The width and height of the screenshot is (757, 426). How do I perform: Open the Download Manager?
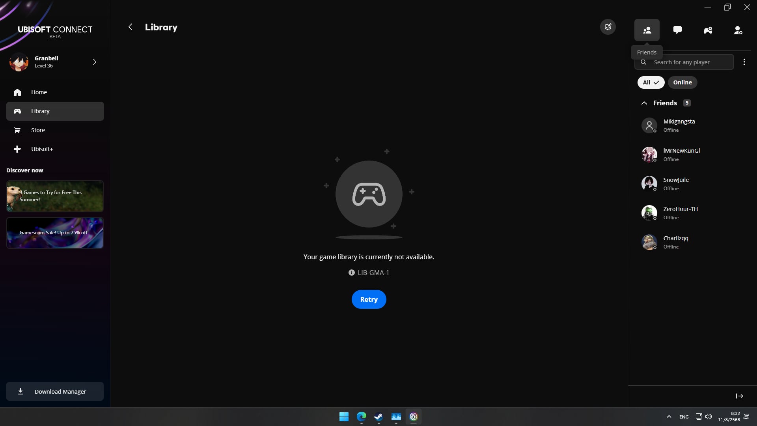coord(55,391)
